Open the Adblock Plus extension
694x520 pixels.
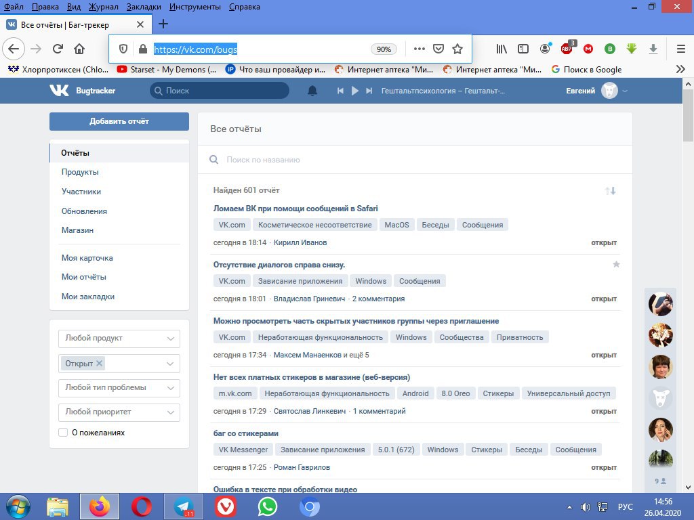click(567, 48)
